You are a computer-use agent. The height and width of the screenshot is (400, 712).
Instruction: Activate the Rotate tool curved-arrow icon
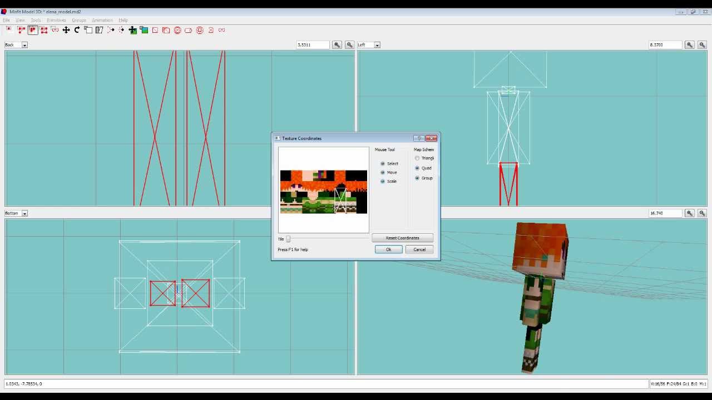coord(77,30)
